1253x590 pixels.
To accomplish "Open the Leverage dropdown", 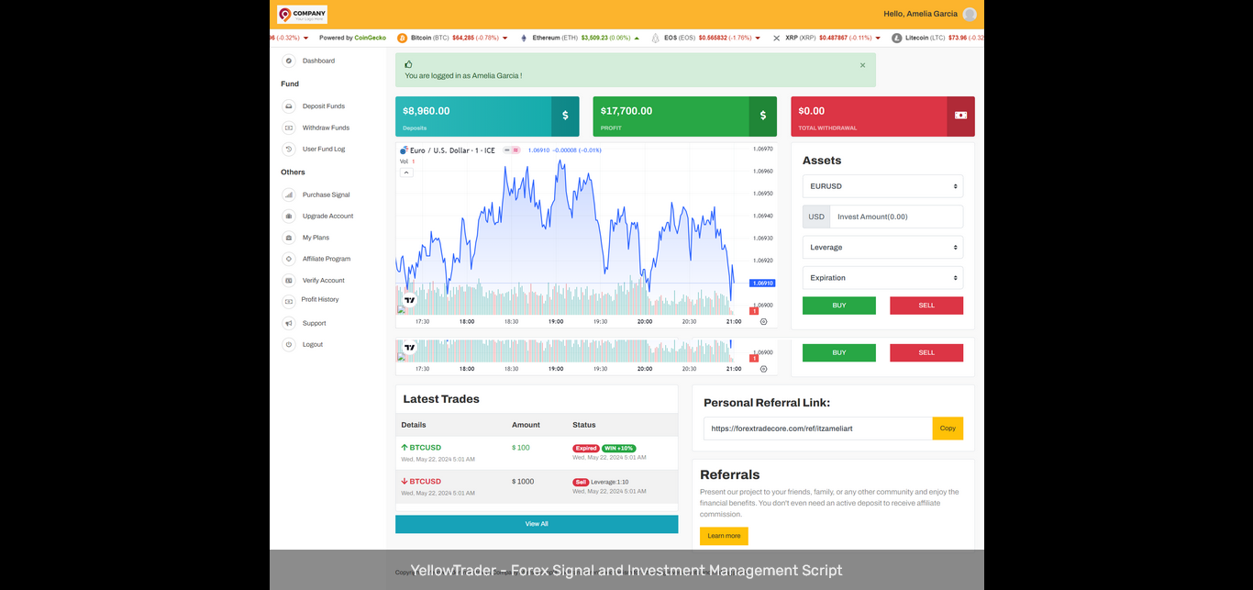I will point(882,247).
